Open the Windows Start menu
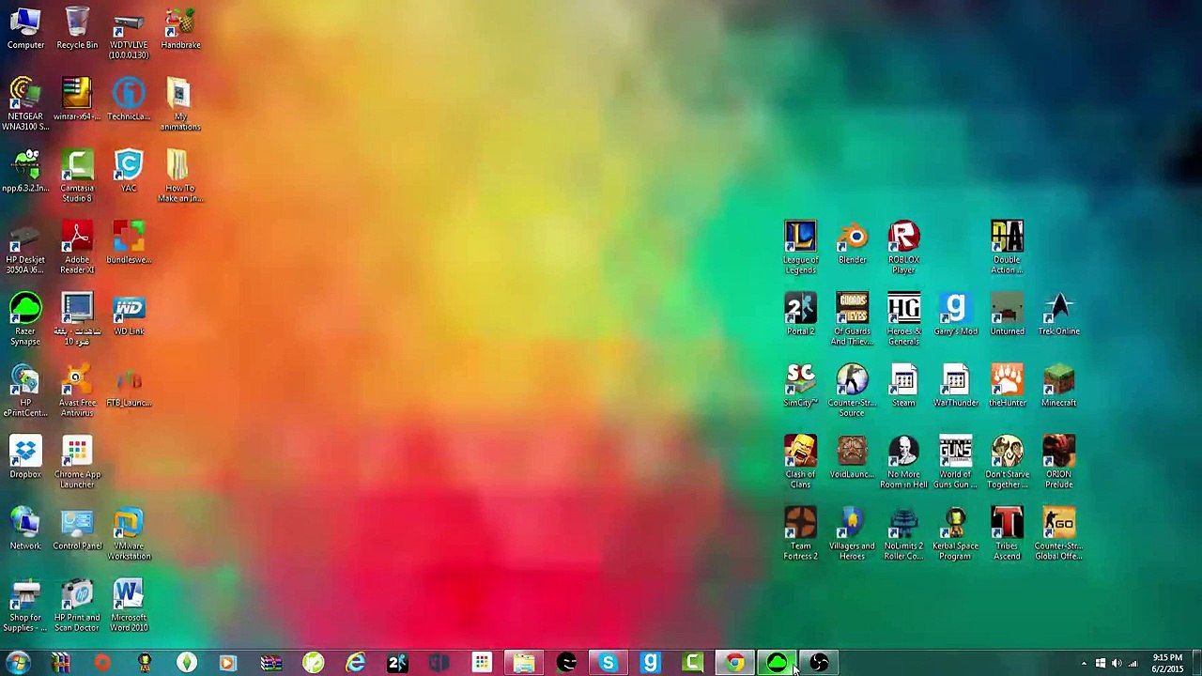 [19, 663]
